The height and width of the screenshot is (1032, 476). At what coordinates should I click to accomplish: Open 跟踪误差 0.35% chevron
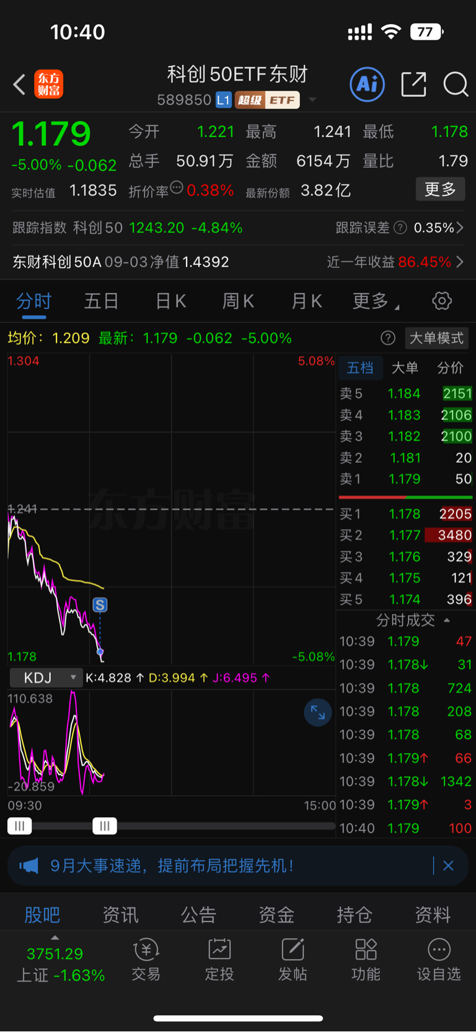point(460,228)
